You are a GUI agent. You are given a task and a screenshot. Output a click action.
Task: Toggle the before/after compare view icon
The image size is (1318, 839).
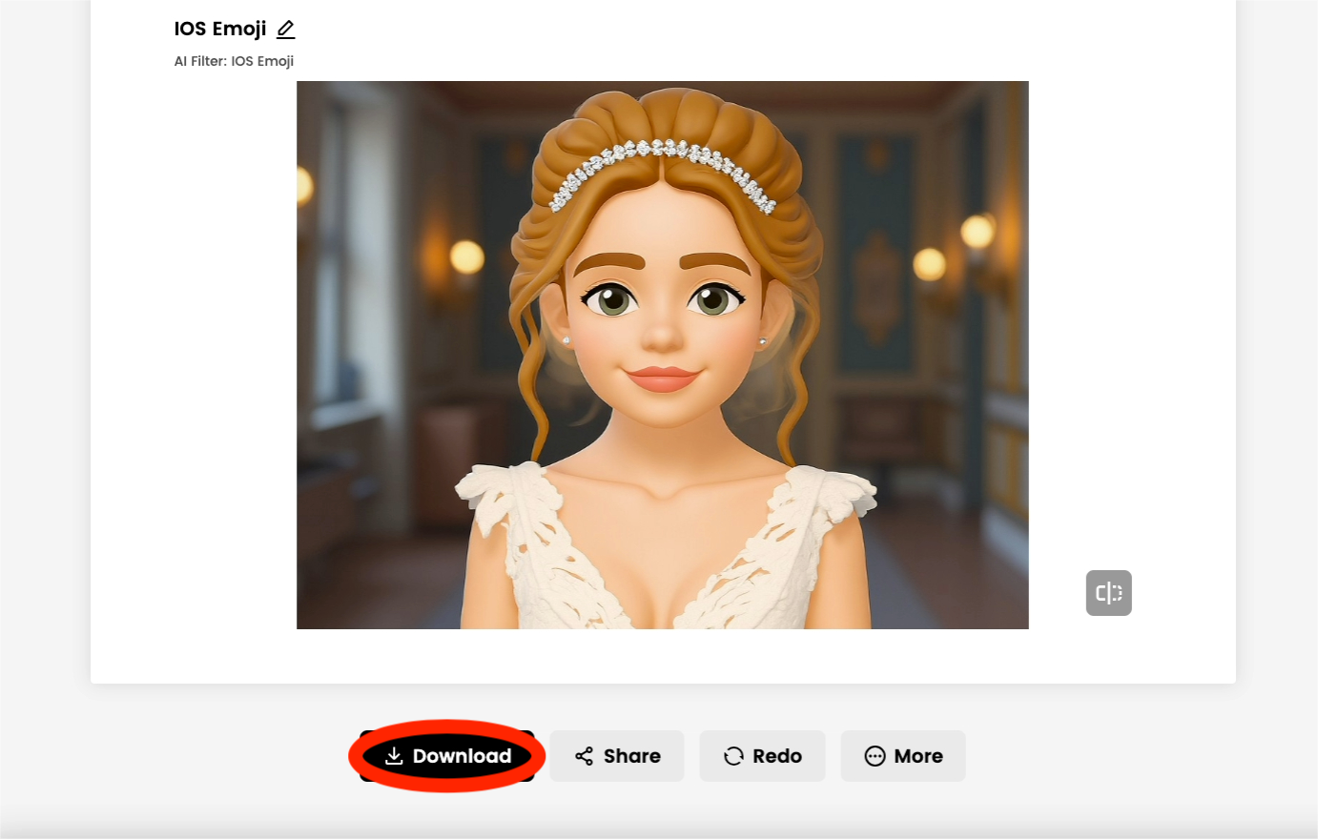1108,593
